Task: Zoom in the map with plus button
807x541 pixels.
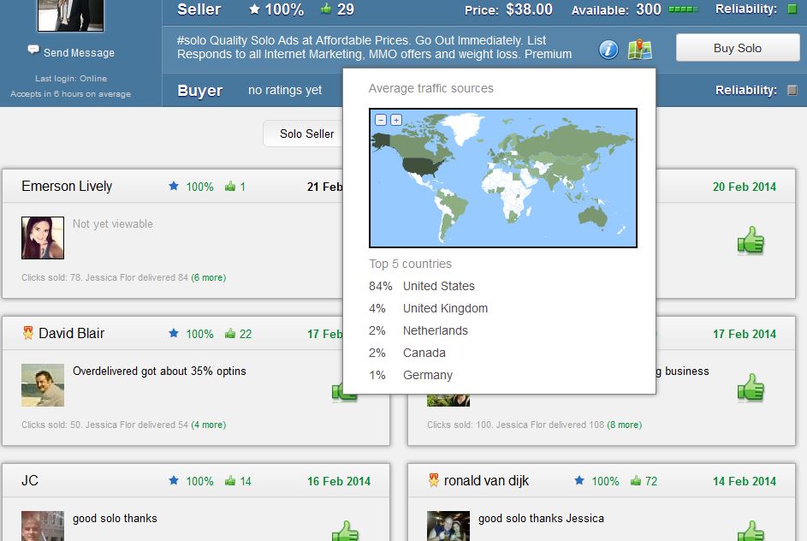Action: pyautogui.click(x=396, y=120)
